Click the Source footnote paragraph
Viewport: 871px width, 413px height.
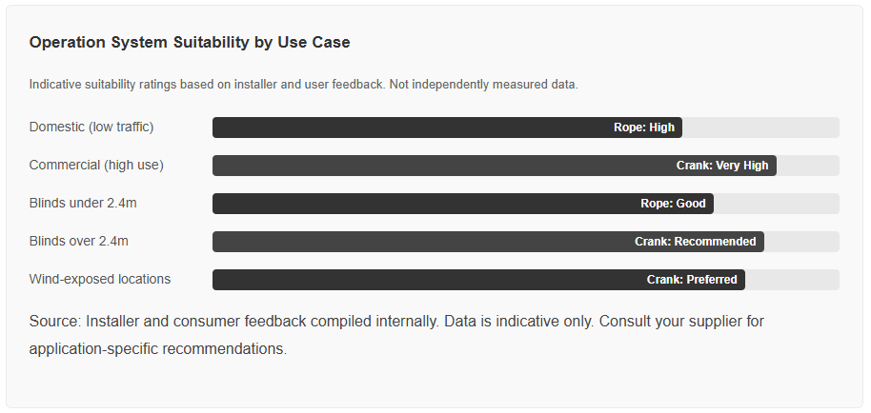tap(396, 335)
